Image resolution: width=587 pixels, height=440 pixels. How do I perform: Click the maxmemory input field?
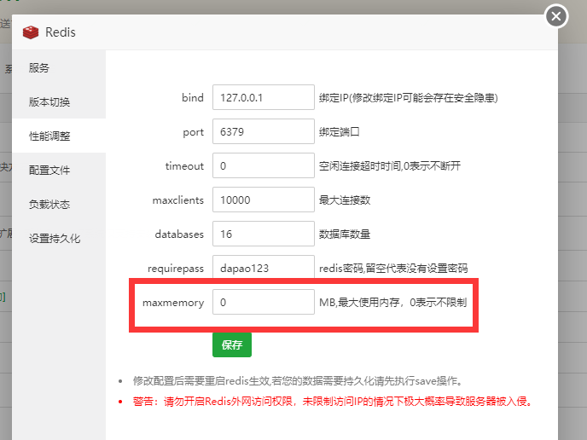coord(264,302)
